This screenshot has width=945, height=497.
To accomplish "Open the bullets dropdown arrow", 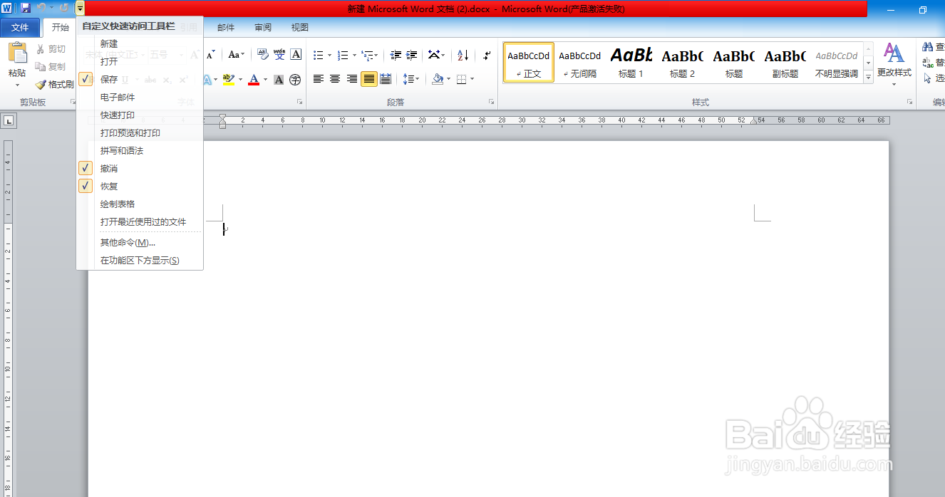I will click(x=329, y=55).
